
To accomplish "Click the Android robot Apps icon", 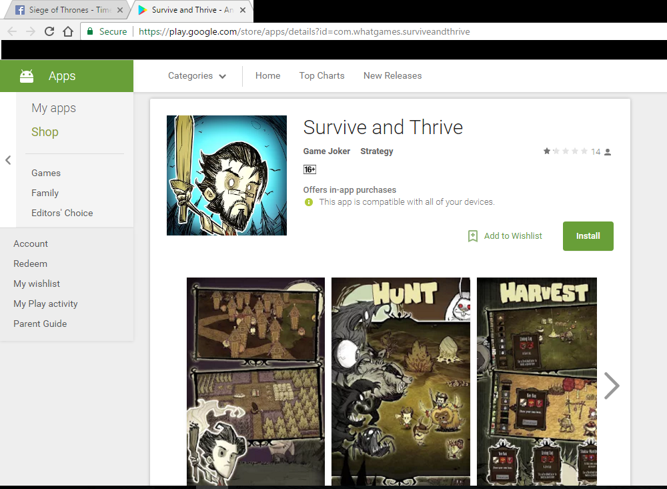I will pyautogui.click(x=27, y=76).
